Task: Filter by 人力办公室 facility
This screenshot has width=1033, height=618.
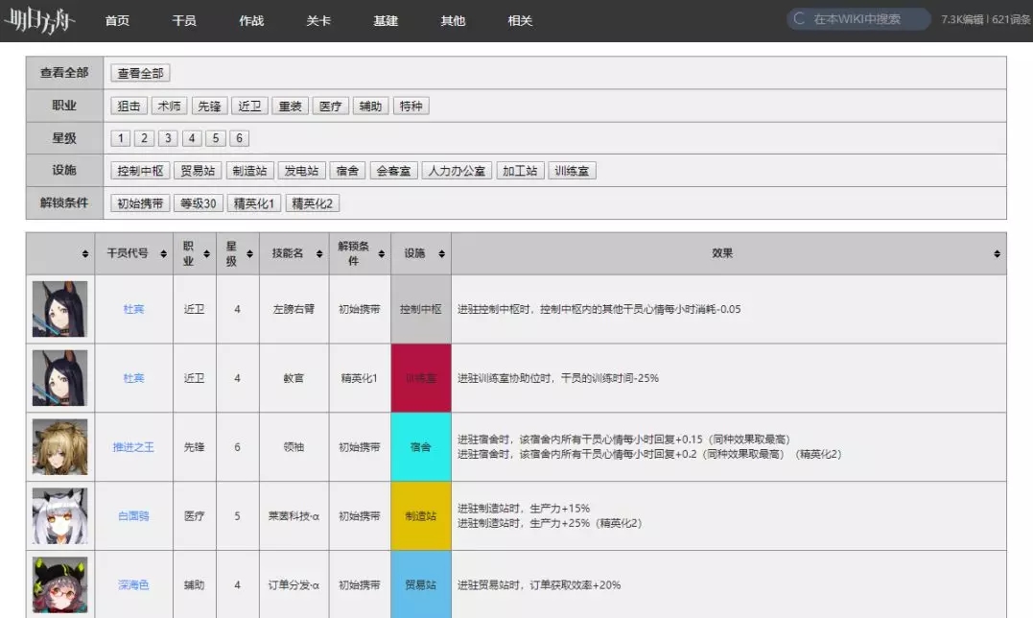Action: [x=457, y=171]
